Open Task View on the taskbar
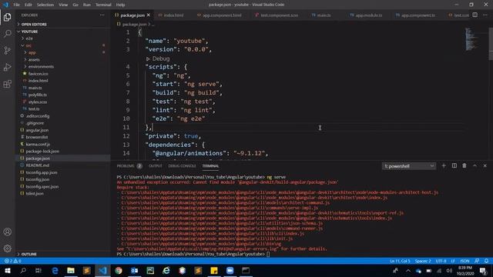This screenshot has width=493, height=277. [39, 270]
